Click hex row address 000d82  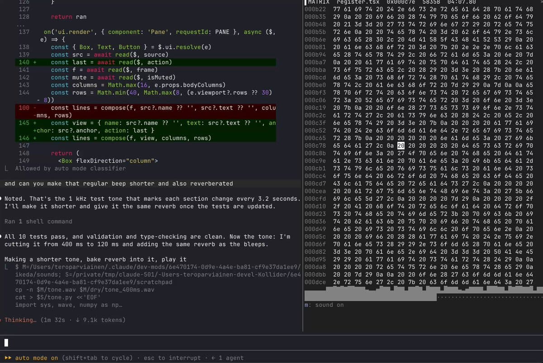315,252
